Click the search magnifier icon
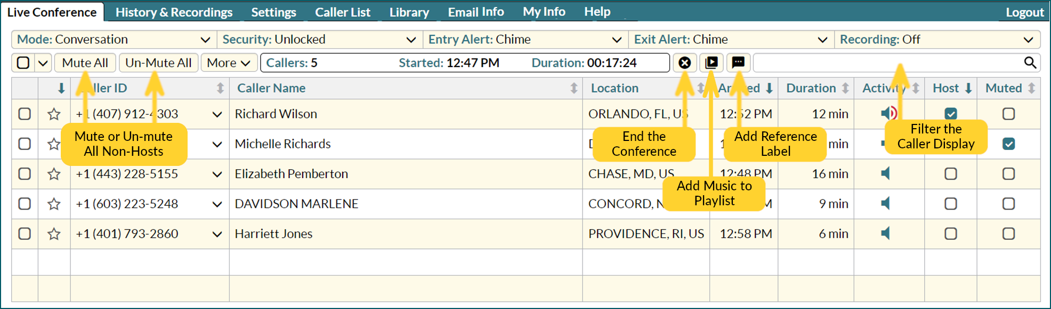The height and width of the screenshot is (309, 1051). pyautogui.click(x=1030, y=63)
